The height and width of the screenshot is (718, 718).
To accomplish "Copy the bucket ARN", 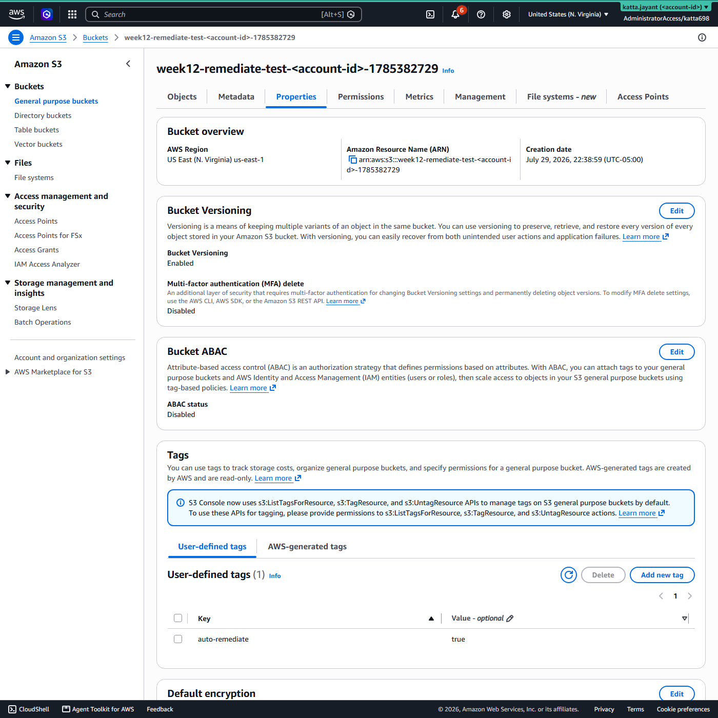I will (352, 160).
